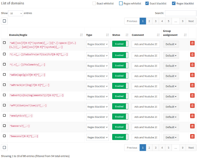
Task: Toggle Enabled switch for ^adim(age|g)s row
Action: (x=120, y=76)
